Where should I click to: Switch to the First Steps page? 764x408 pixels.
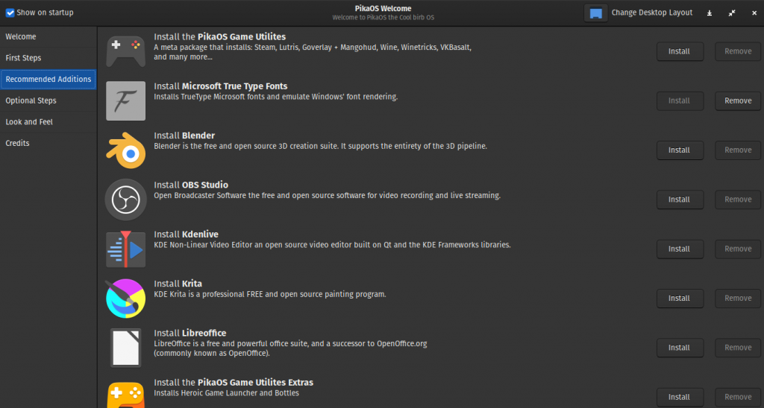[24, 58]
